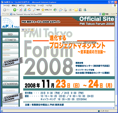
Task: Open the ファイル(F) menu
Action: [6, 6]
